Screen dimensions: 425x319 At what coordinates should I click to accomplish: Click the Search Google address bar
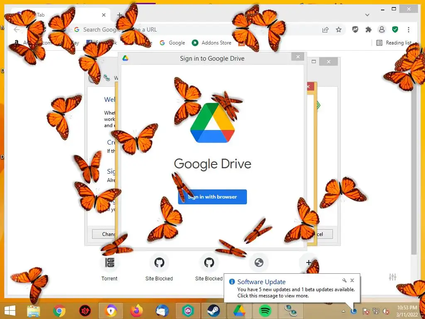(x=195, y=29)
